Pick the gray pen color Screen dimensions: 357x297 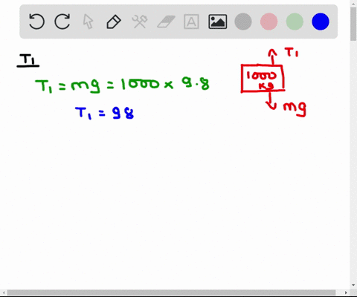(243, 22)
